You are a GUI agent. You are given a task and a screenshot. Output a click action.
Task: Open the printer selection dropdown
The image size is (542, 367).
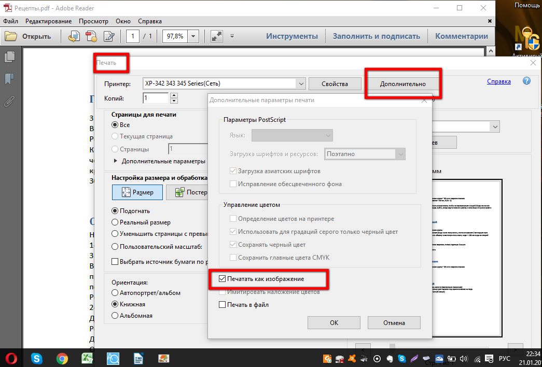point(301,83)
